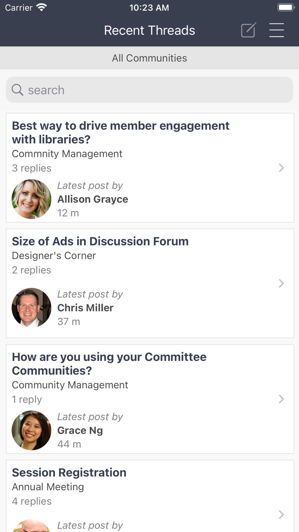Tap Chris Miller's profile avatar
The height and width of the screenshot is (532, 299).
(31, 307)
